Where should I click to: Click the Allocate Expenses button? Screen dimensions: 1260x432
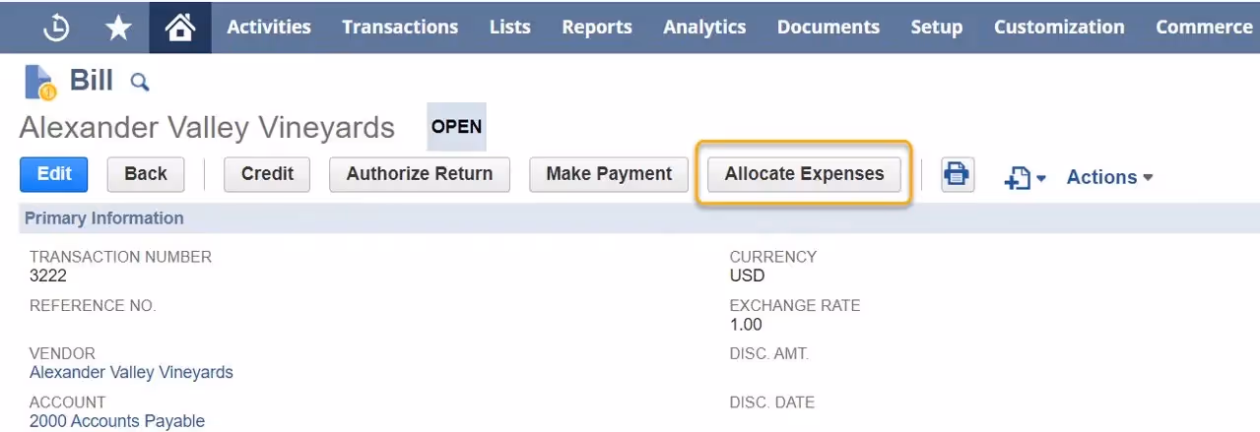[x=805, y=174]
